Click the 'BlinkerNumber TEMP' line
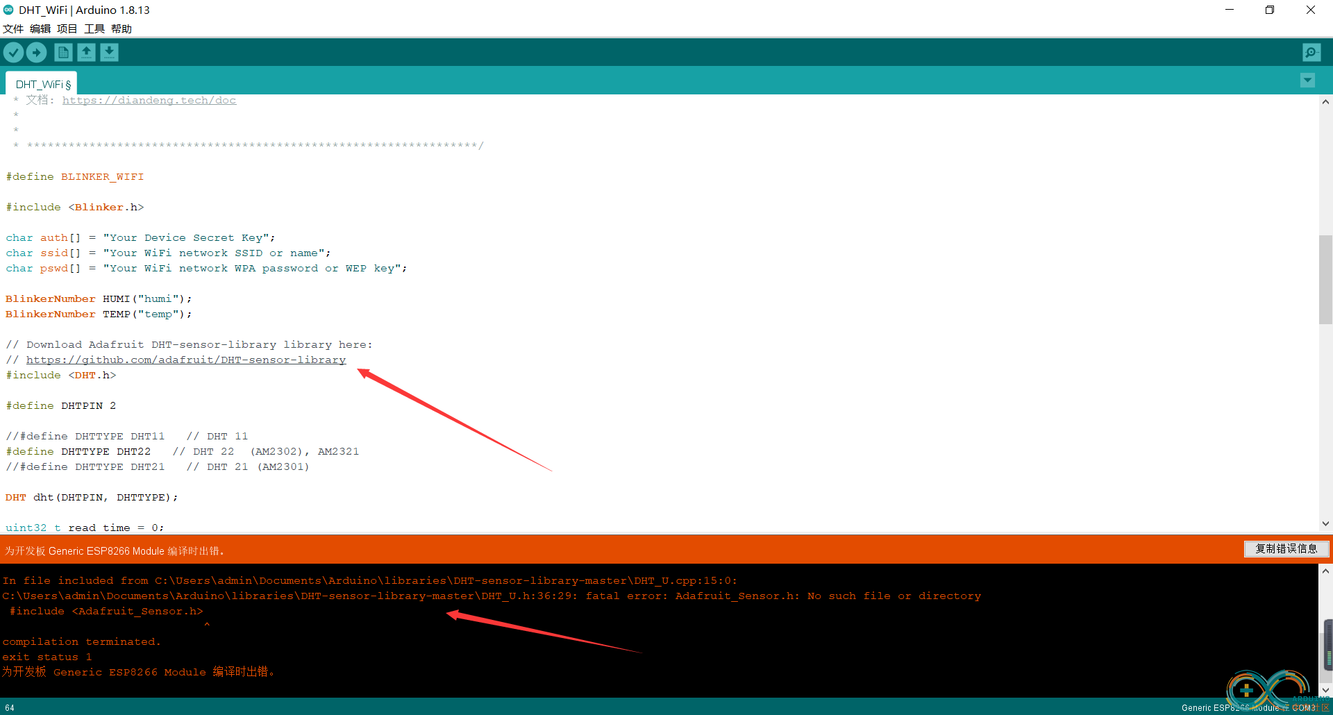The height and width of the screenshot is (715, 1333). pyautogui.click(x=99, y=314)
